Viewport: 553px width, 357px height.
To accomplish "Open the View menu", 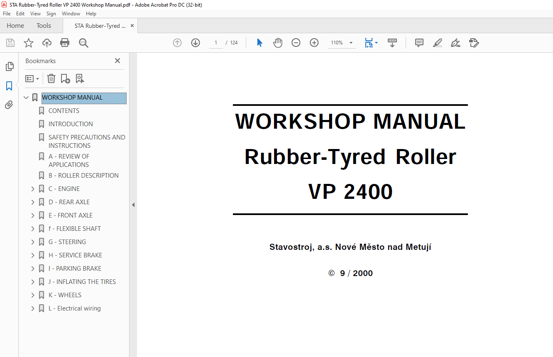I will [36, 14].
